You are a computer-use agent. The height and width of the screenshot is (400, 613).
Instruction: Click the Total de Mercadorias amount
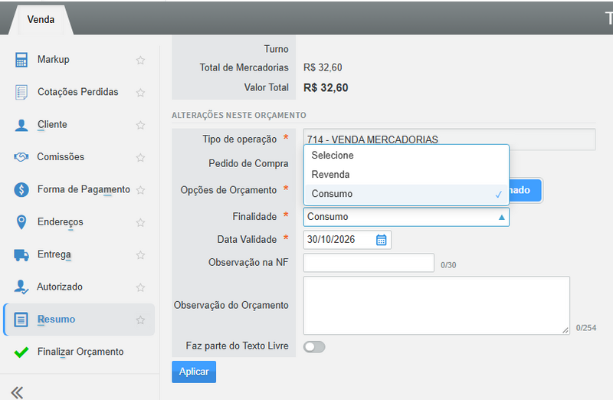click(323, 67)
